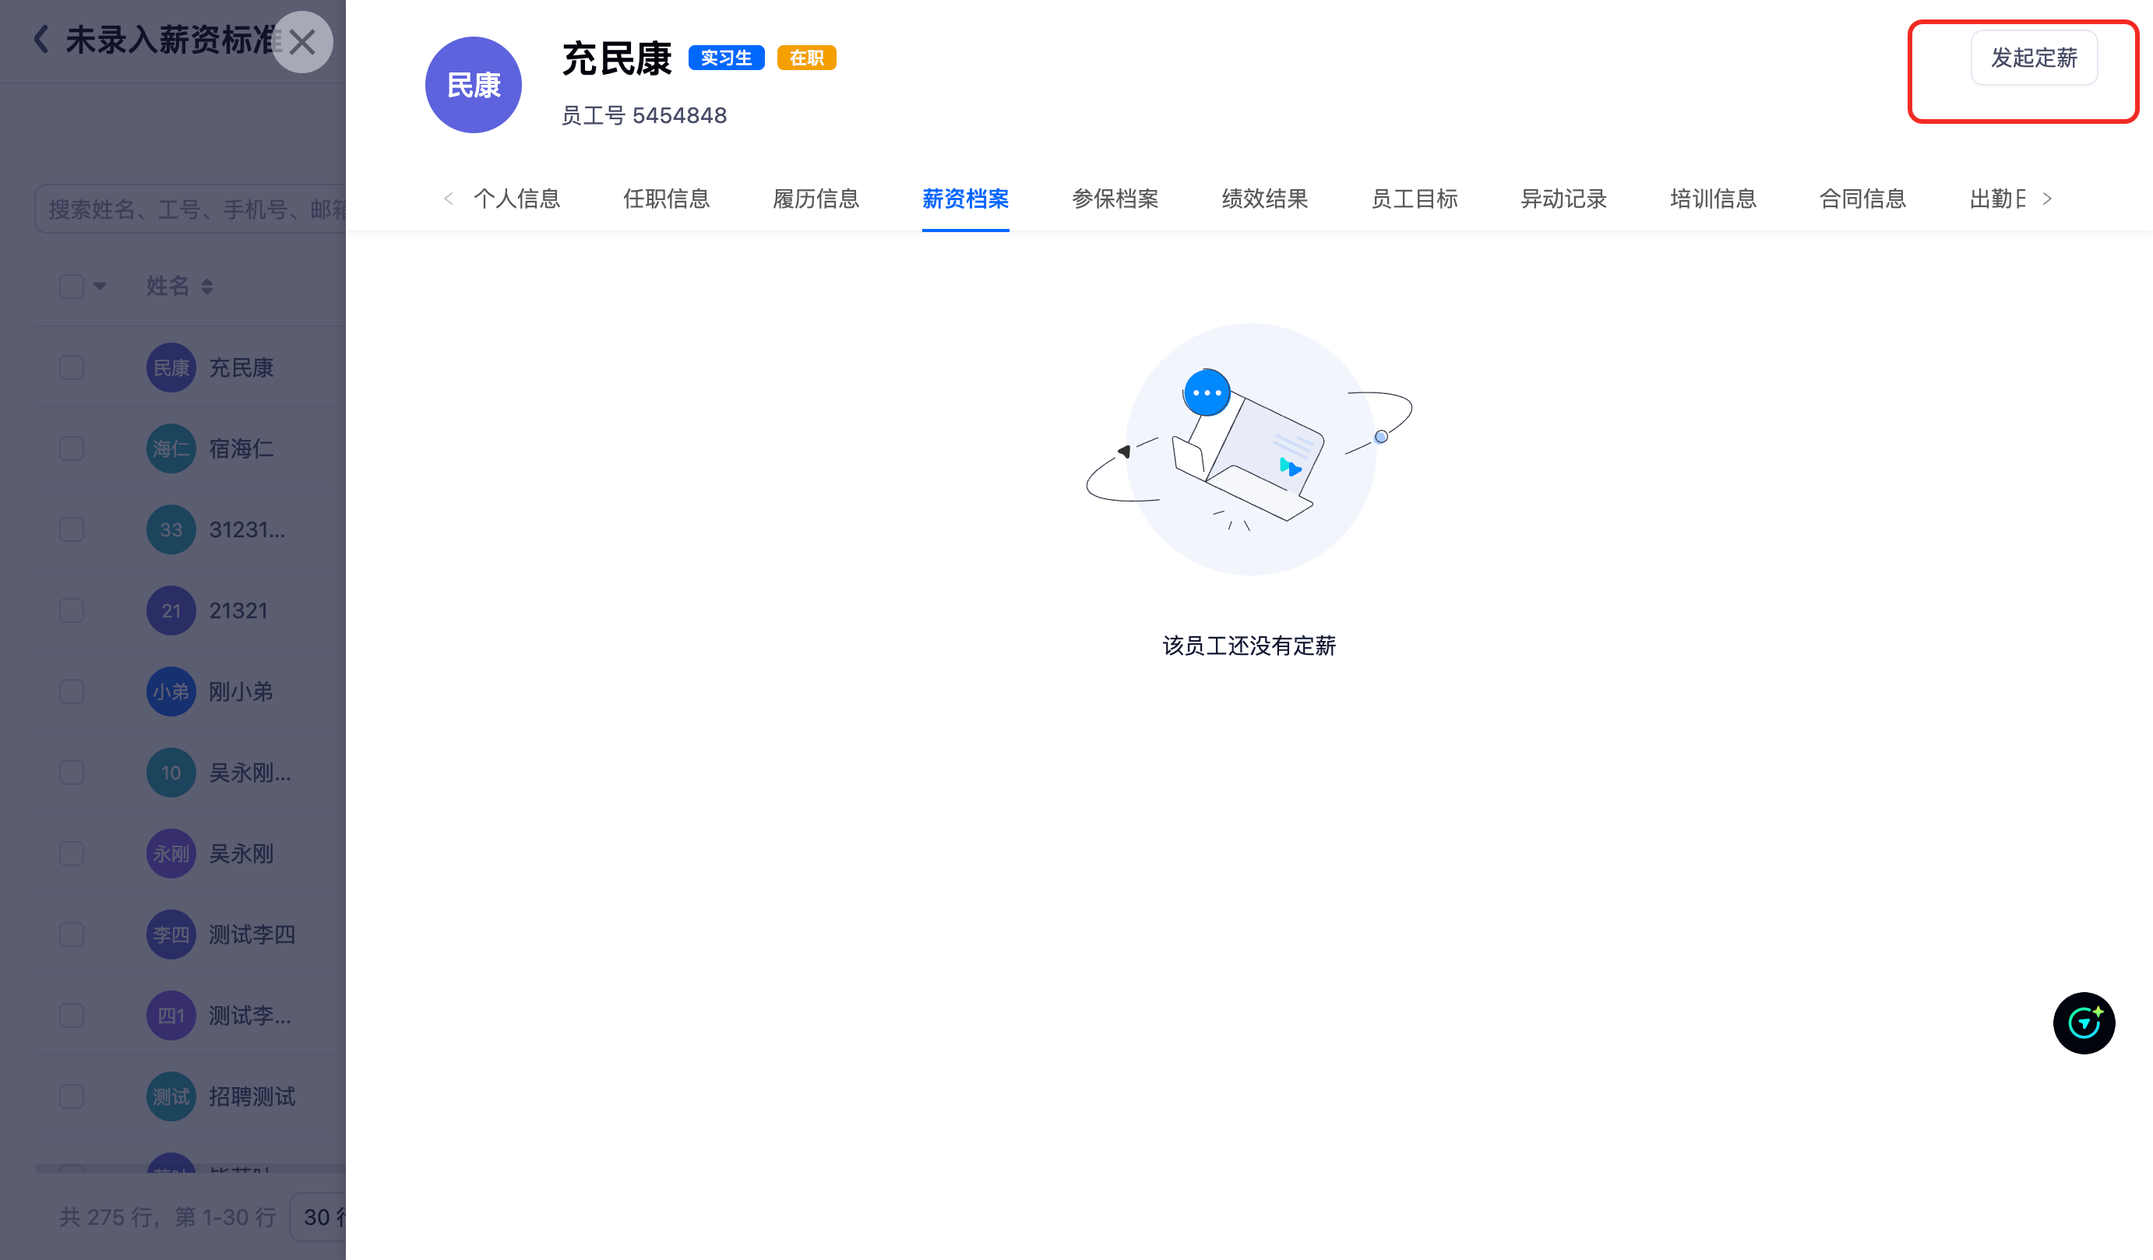This screenshot has width=2153, height=1260.
Task: Open the floating AI assistant icon
Action: 2084,1022
